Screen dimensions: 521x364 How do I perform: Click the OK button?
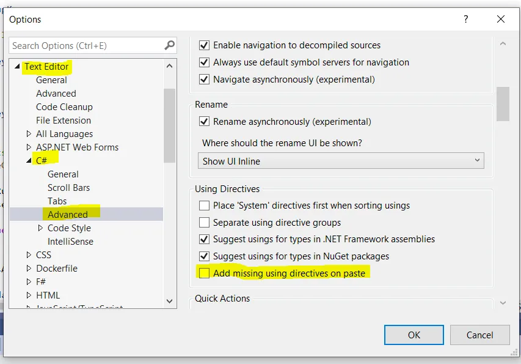pyautogui.click(x=414, y=335)
